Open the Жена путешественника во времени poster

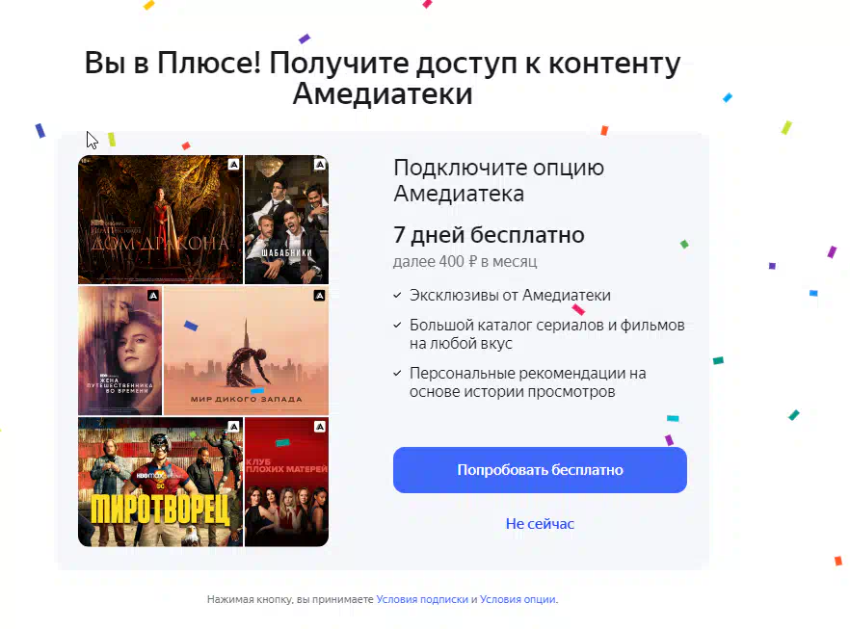[x=120, y=351]
